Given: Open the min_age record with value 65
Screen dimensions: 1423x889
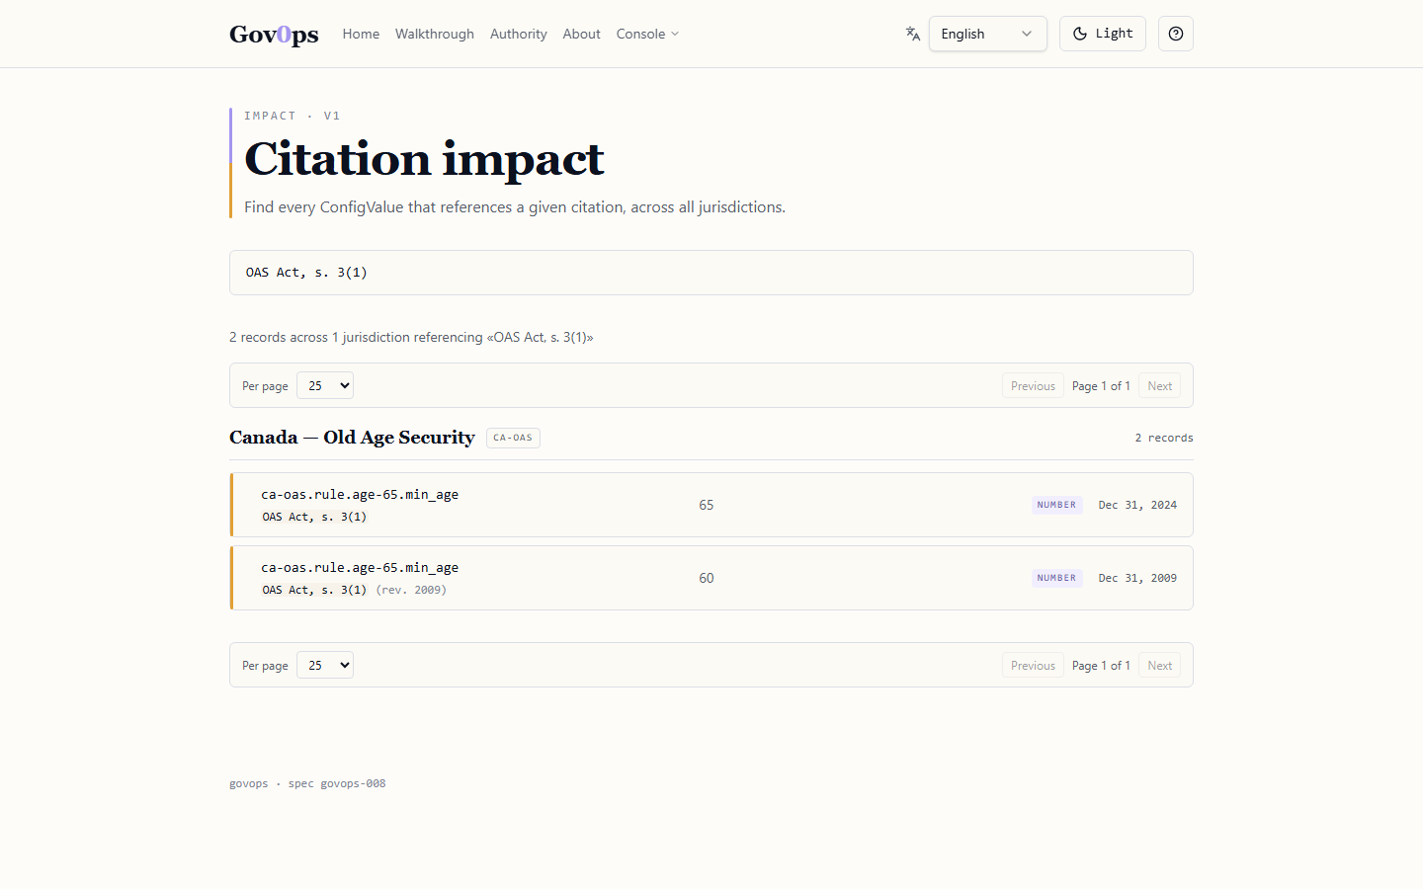Looking at the screenshot, I should click(711, 505).
